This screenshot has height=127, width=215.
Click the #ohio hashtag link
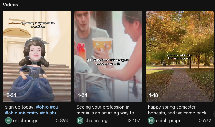coord(42,107)
